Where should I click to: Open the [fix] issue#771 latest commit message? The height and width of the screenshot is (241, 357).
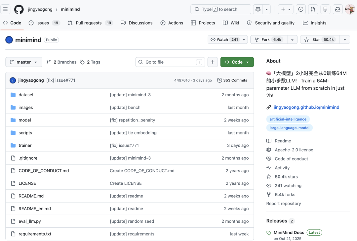tap(61, 80)
